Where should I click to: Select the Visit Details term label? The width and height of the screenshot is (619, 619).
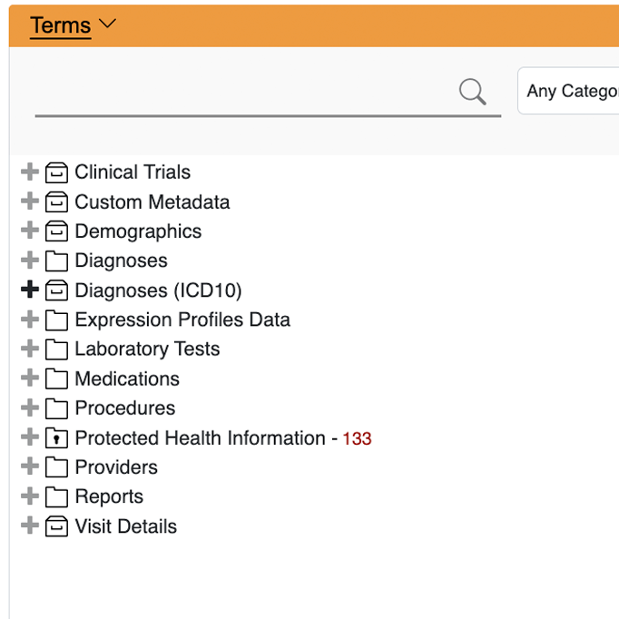pyautogui.click(x=125, y=526)
